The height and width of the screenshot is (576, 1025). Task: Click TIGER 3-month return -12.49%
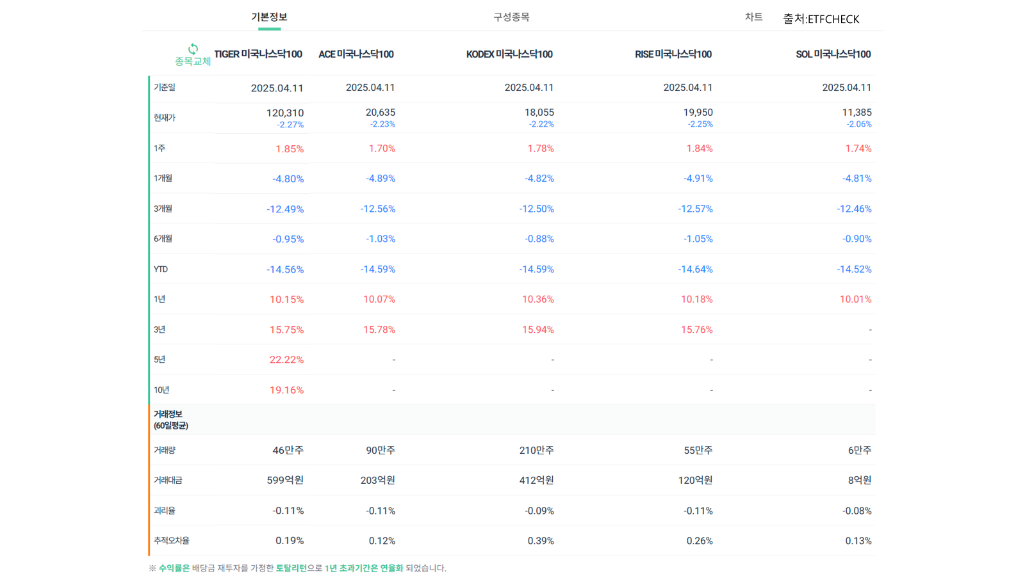(x=285, y=209)
